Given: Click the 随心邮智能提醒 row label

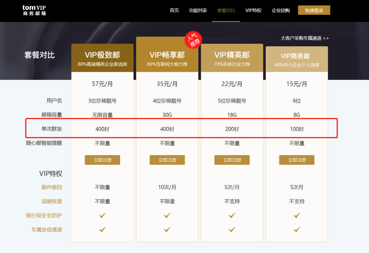Looking at the screenshot, I should (x=44, y=143).
